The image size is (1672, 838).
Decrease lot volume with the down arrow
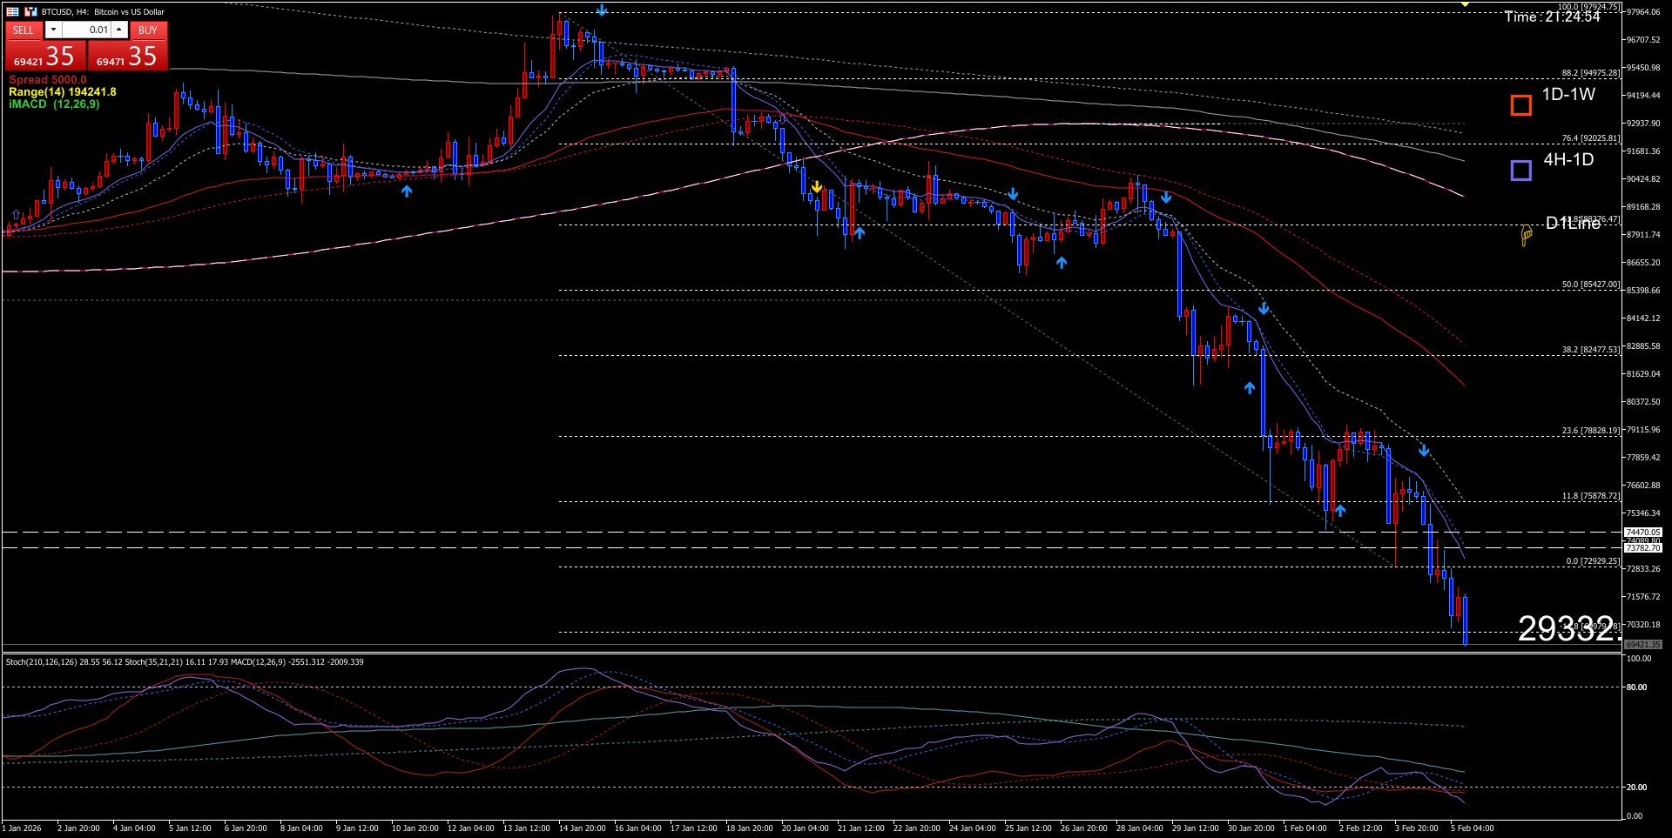(x=53, y=30)
